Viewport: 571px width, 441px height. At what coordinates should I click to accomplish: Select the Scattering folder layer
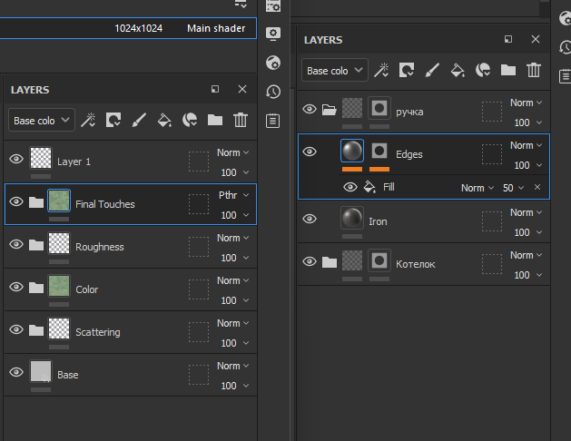click(x=97, y=332)
